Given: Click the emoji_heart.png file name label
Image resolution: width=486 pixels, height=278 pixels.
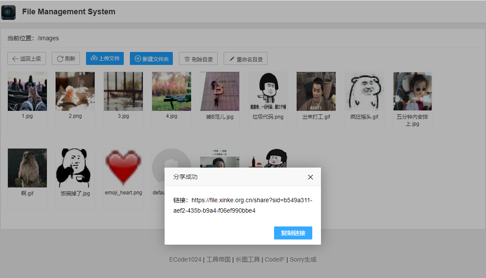Looking at the screenshot, I should 123,193.
